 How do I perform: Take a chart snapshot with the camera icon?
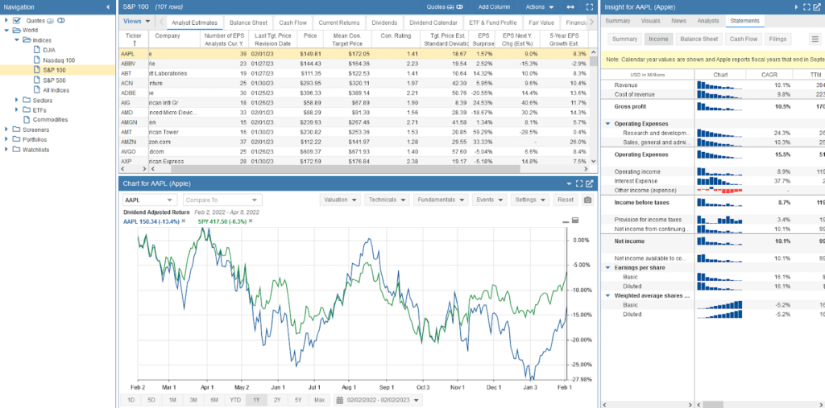588,200
